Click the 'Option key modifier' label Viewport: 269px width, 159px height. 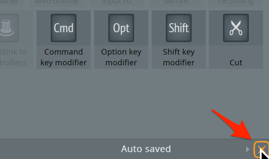(x=121, y=57)
